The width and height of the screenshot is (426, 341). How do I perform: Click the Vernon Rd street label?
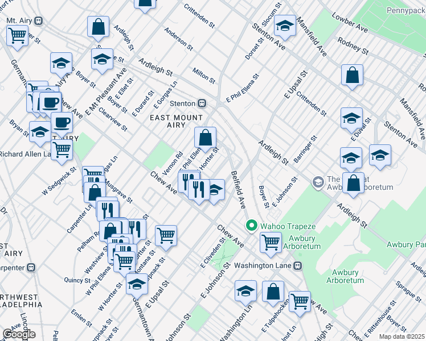tap(173, 164)
